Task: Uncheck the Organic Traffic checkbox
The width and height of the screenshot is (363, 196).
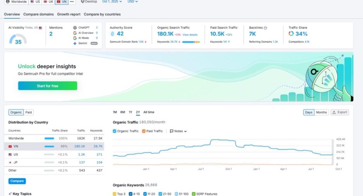Action: coord(115,131)
